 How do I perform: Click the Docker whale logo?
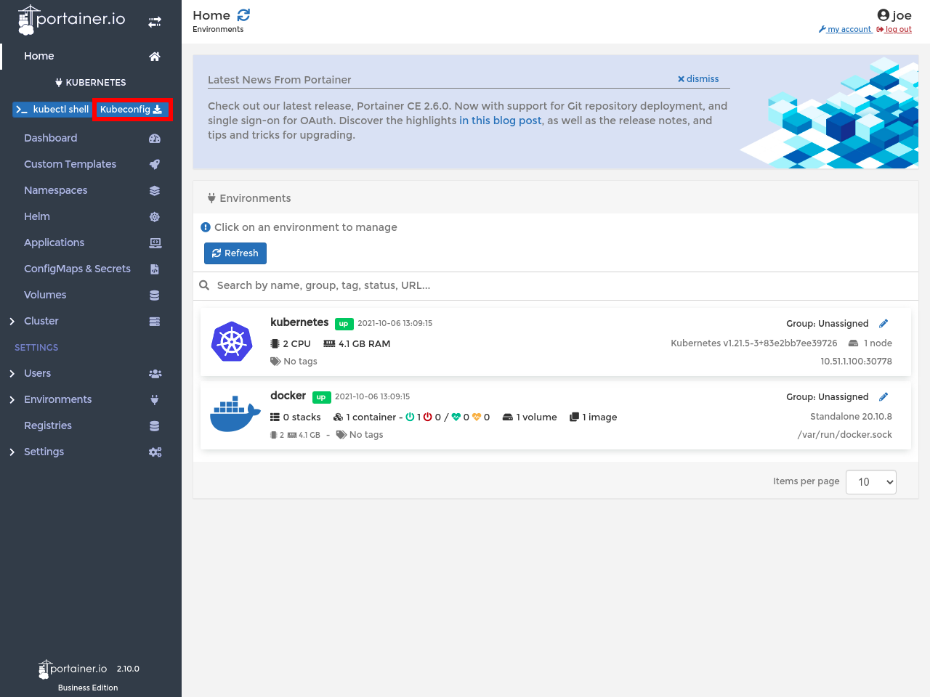point(235,414)
